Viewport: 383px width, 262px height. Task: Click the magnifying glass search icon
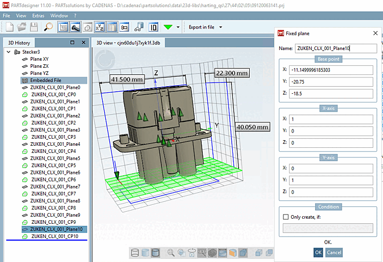pyautogui.click(x=49, y=27)
